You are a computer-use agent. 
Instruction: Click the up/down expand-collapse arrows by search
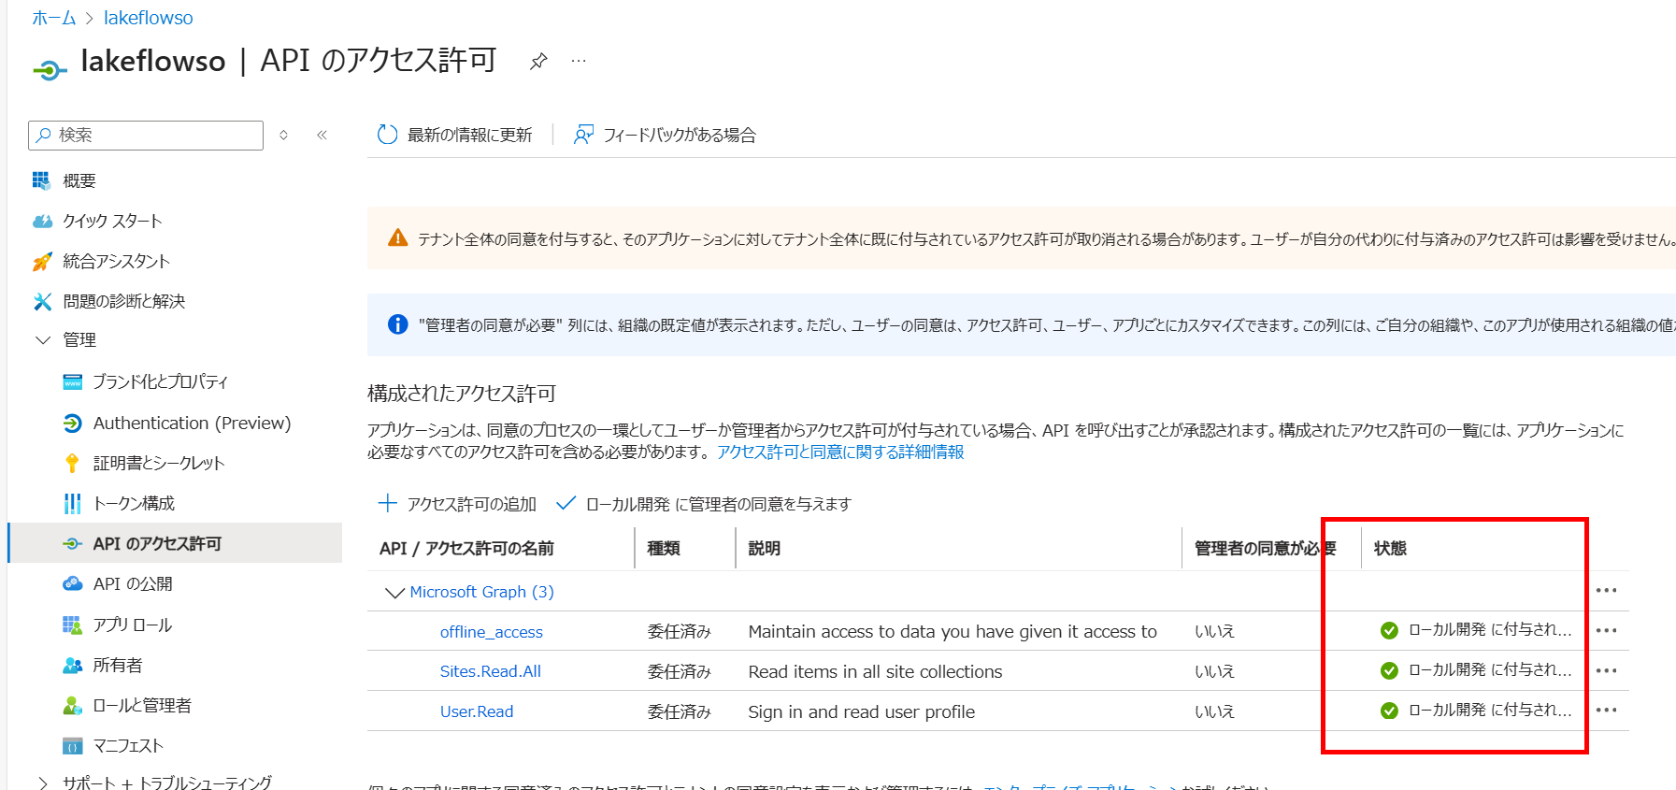click(x=283, y=135)
